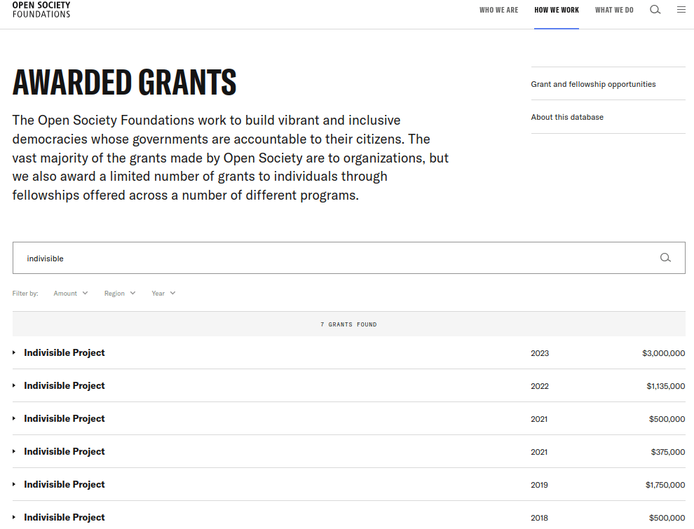Submit grant search with magnifier icon
Screen dimensions: 694x529
pos(665,257)
